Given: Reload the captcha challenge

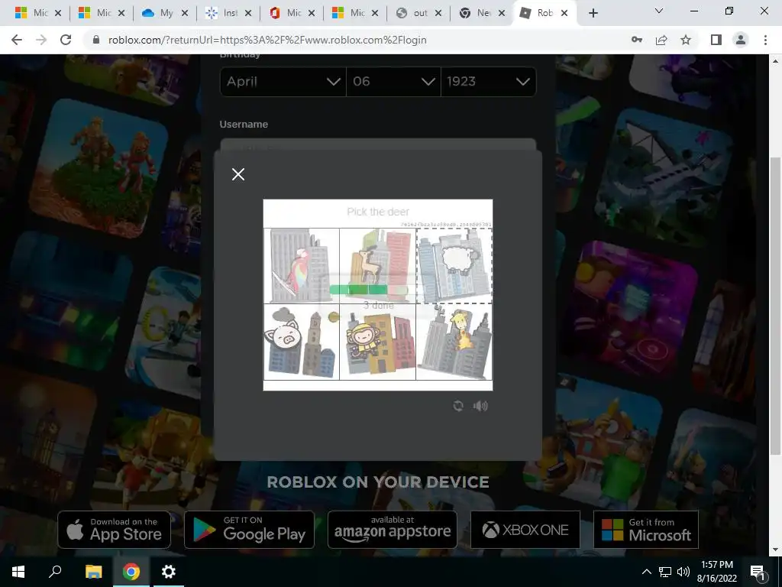Looking at the screenshot, I should click(x=458, y=406).
